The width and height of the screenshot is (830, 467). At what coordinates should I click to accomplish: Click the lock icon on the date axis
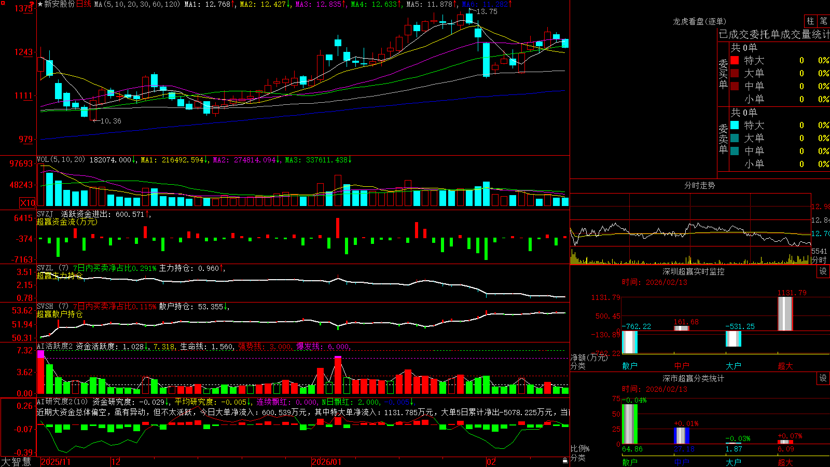click(x=565, y=461)
